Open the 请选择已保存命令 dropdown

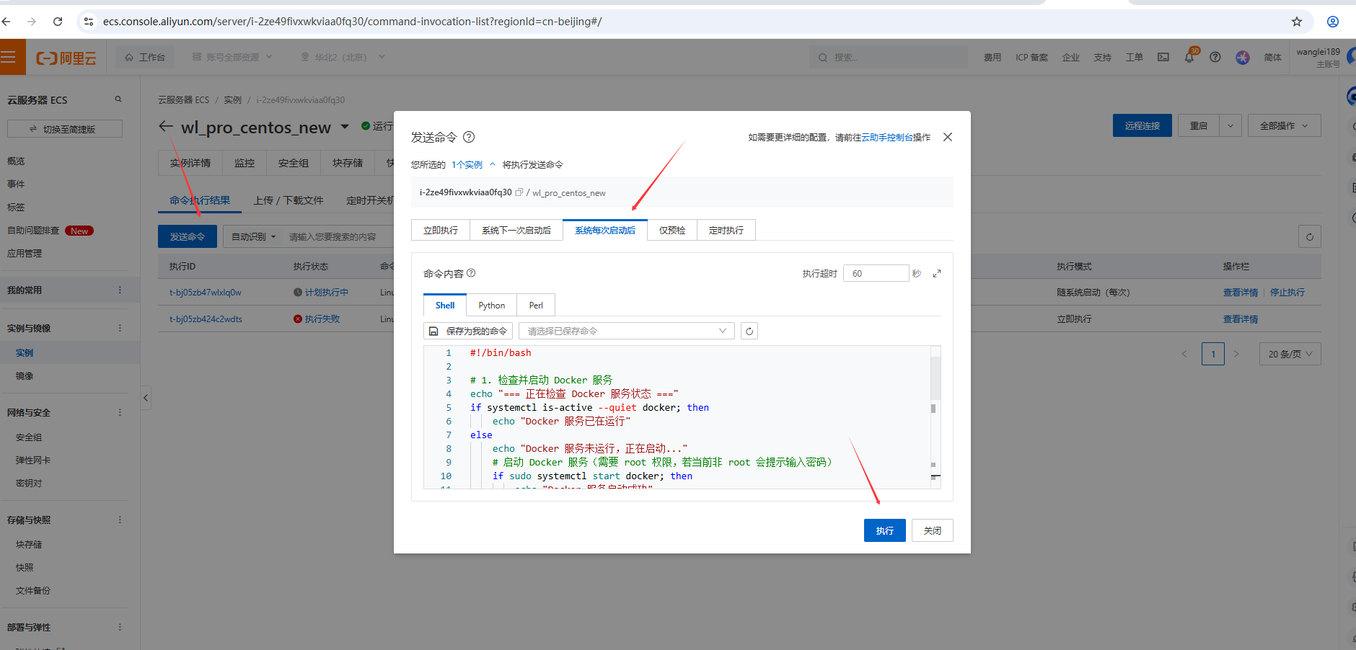(x=626, y=331)
